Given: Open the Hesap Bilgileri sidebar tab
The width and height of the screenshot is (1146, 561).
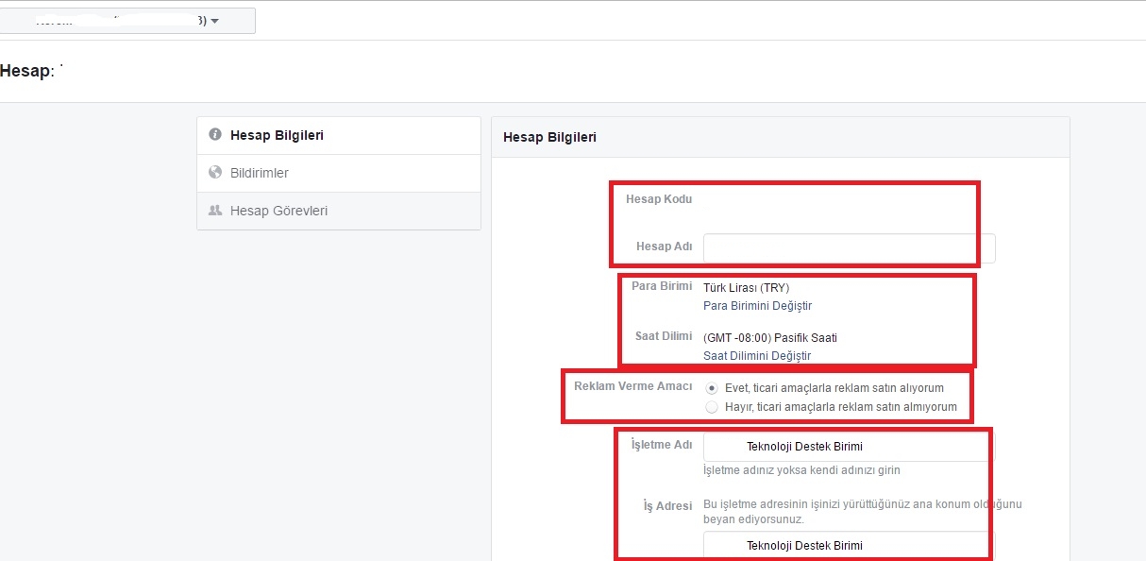Looking at the screenshot, I should tap(339, 135).
